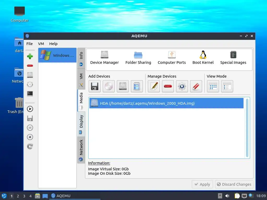This screenshot has width=267, height=200.
Task: Open Boot Kernel section
Action: 203,58
